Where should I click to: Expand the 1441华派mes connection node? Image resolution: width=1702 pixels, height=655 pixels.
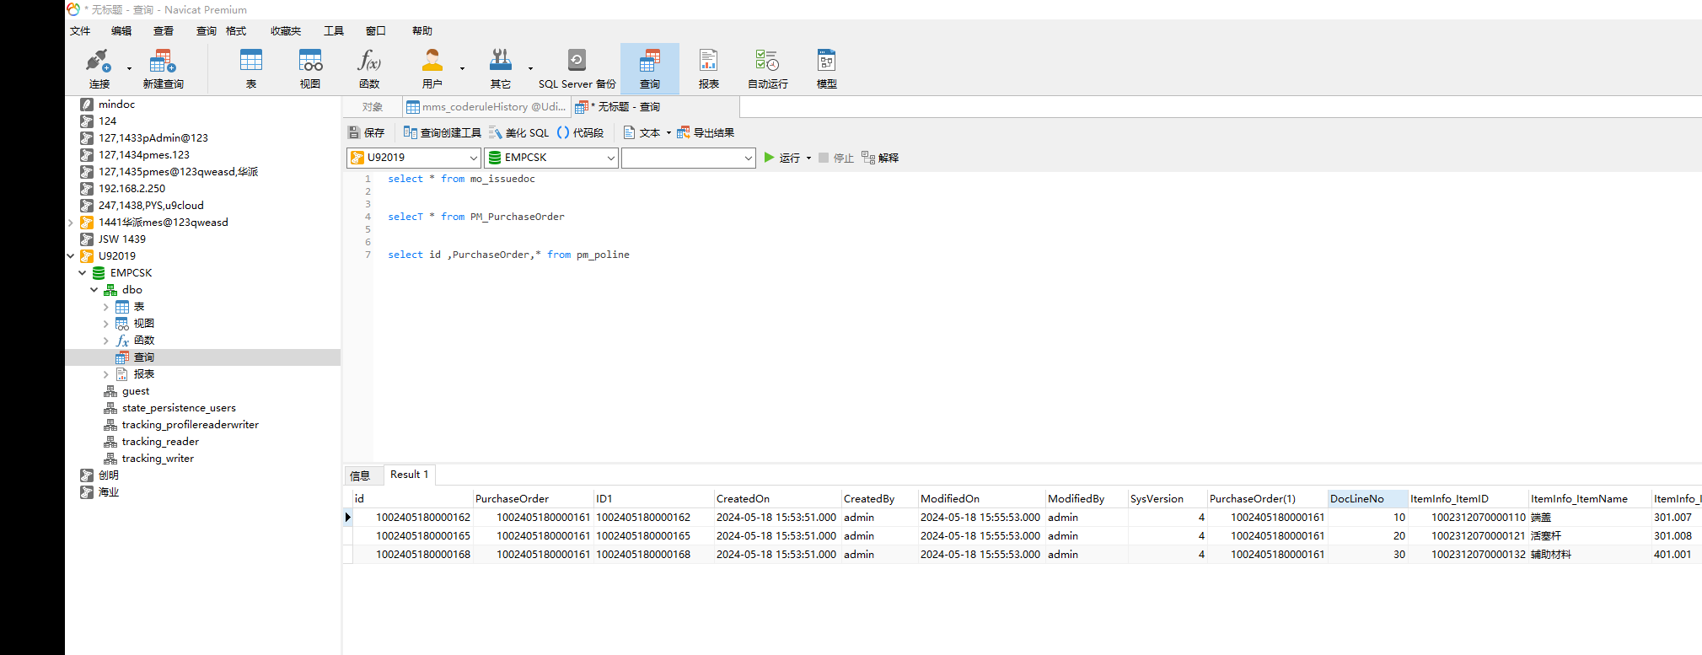point(71,223)
